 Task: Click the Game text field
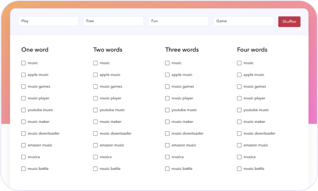pyautogui.click(x=243, y=21)
